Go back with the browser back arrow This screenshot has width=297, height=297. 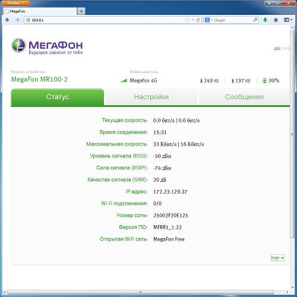pyautogui.click(x=8, y=20)
